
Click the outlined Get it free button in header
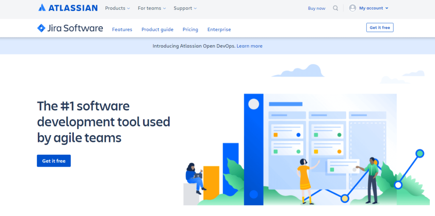380,28
